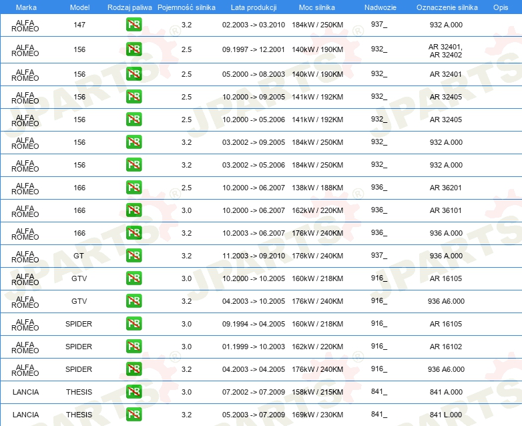
Task: Click fuel icon for 156 AR 32401, AR 32402
Action: (134, 49)
